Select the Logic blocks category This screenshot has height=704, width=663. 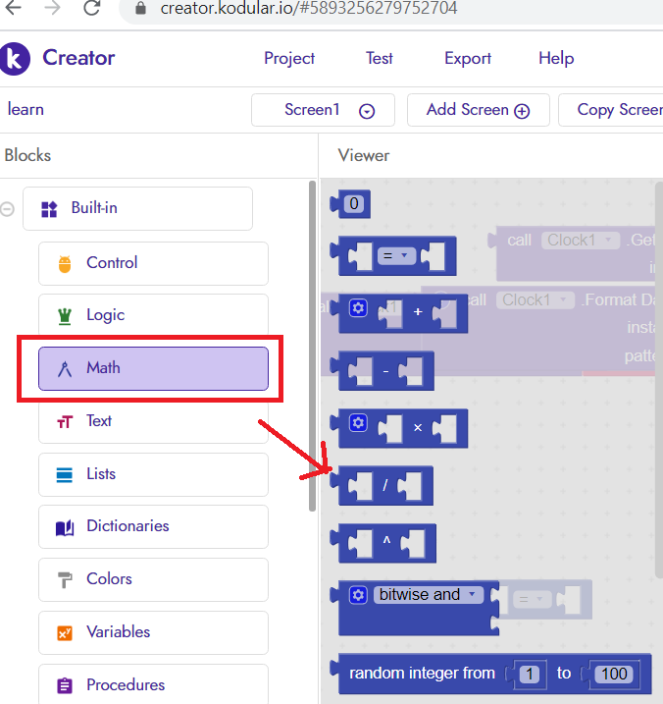point(153,314)
